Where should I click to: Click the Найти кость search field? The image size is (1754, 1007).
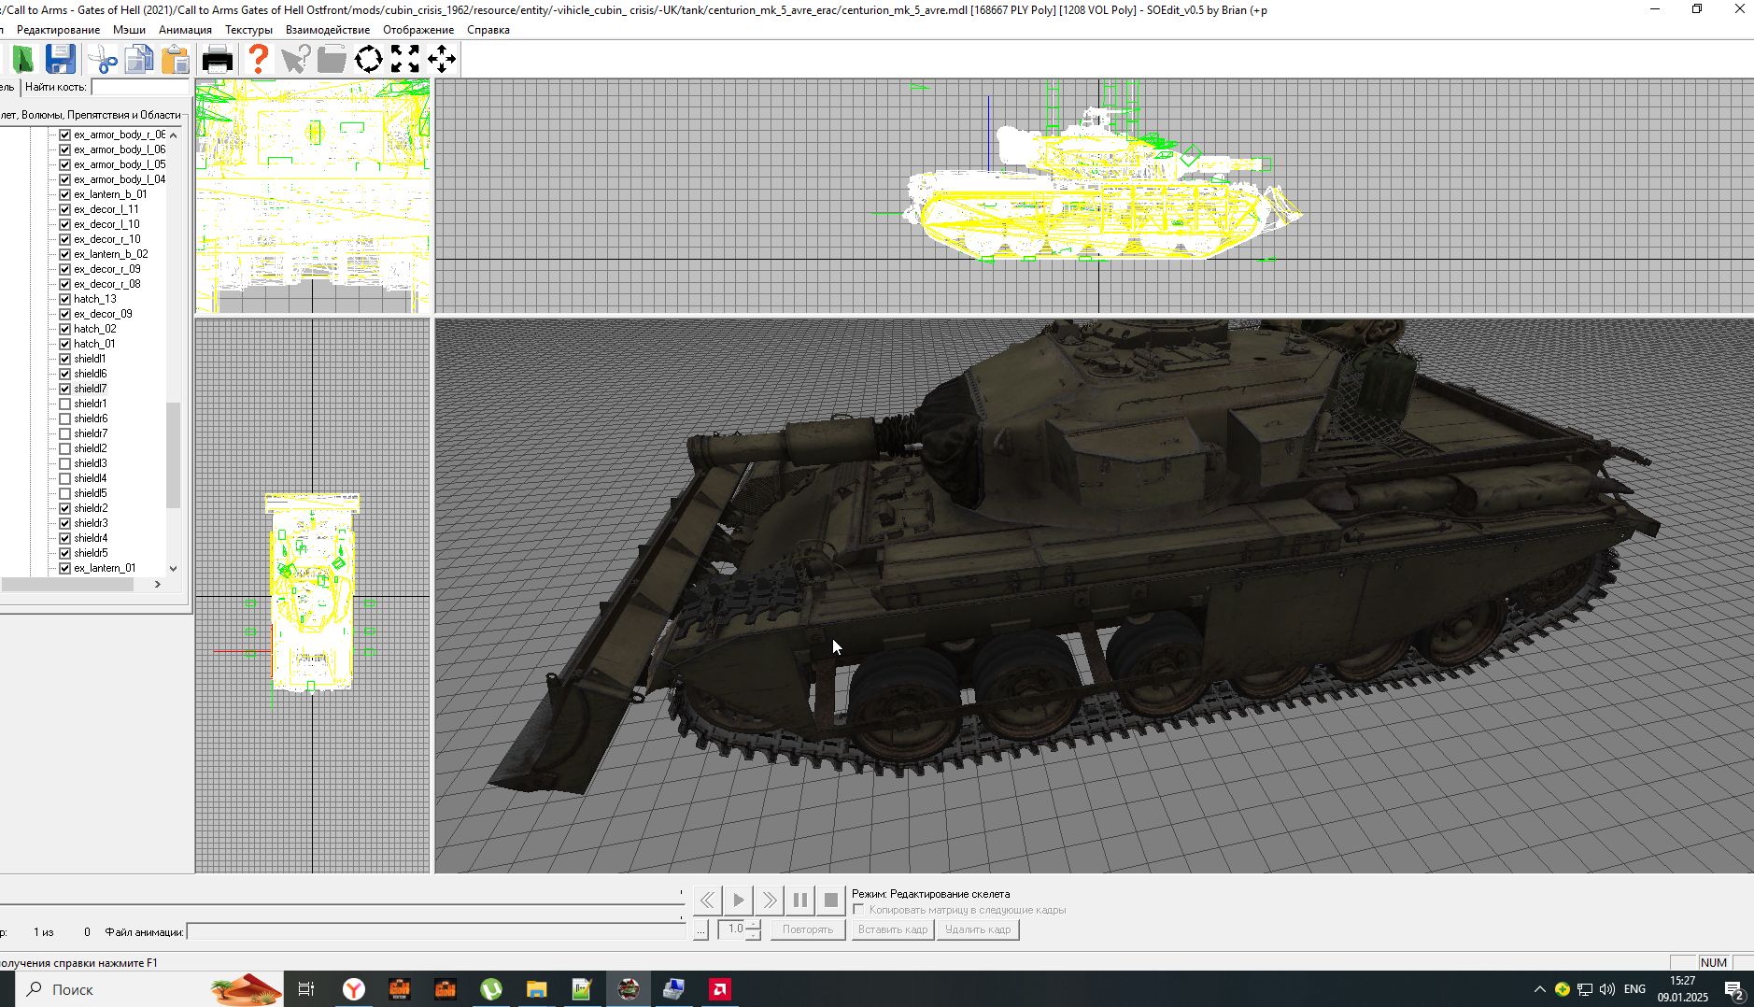pyautogui.click(x=140, y=87)
